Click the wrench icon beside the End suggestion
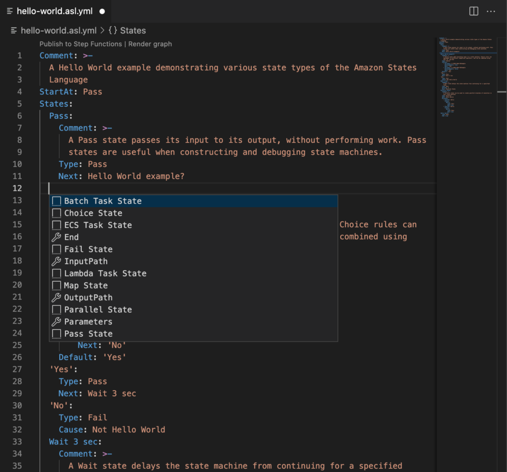Image resolution: width=507 pixels, height=472 pixels. pyautogui.click(x=57, y=237)
